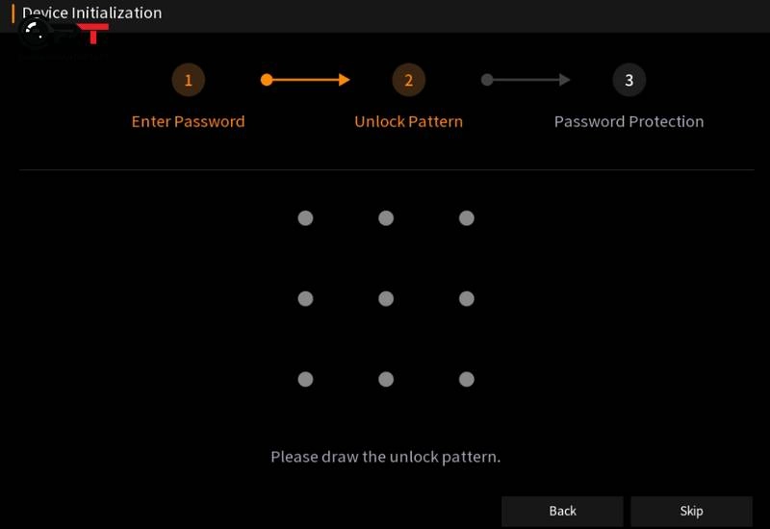Select the center dot of the unlock pattern
Viewport: 770px width, 529px height.
(386, 299)
